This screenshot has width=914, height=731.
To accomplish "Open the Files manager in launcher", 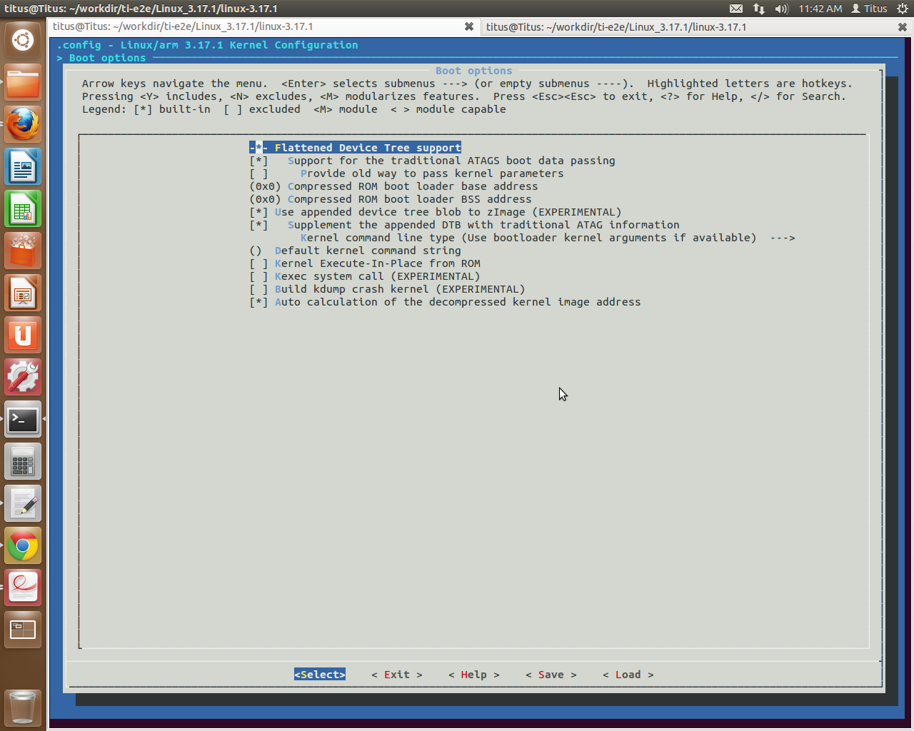I will (x=23, y=83).
